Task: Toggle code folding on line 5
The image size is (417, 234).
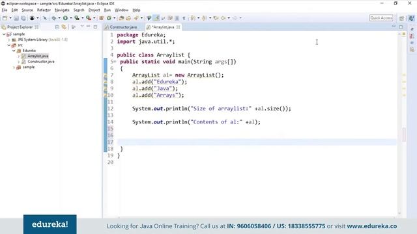Action: coord(115,62)
